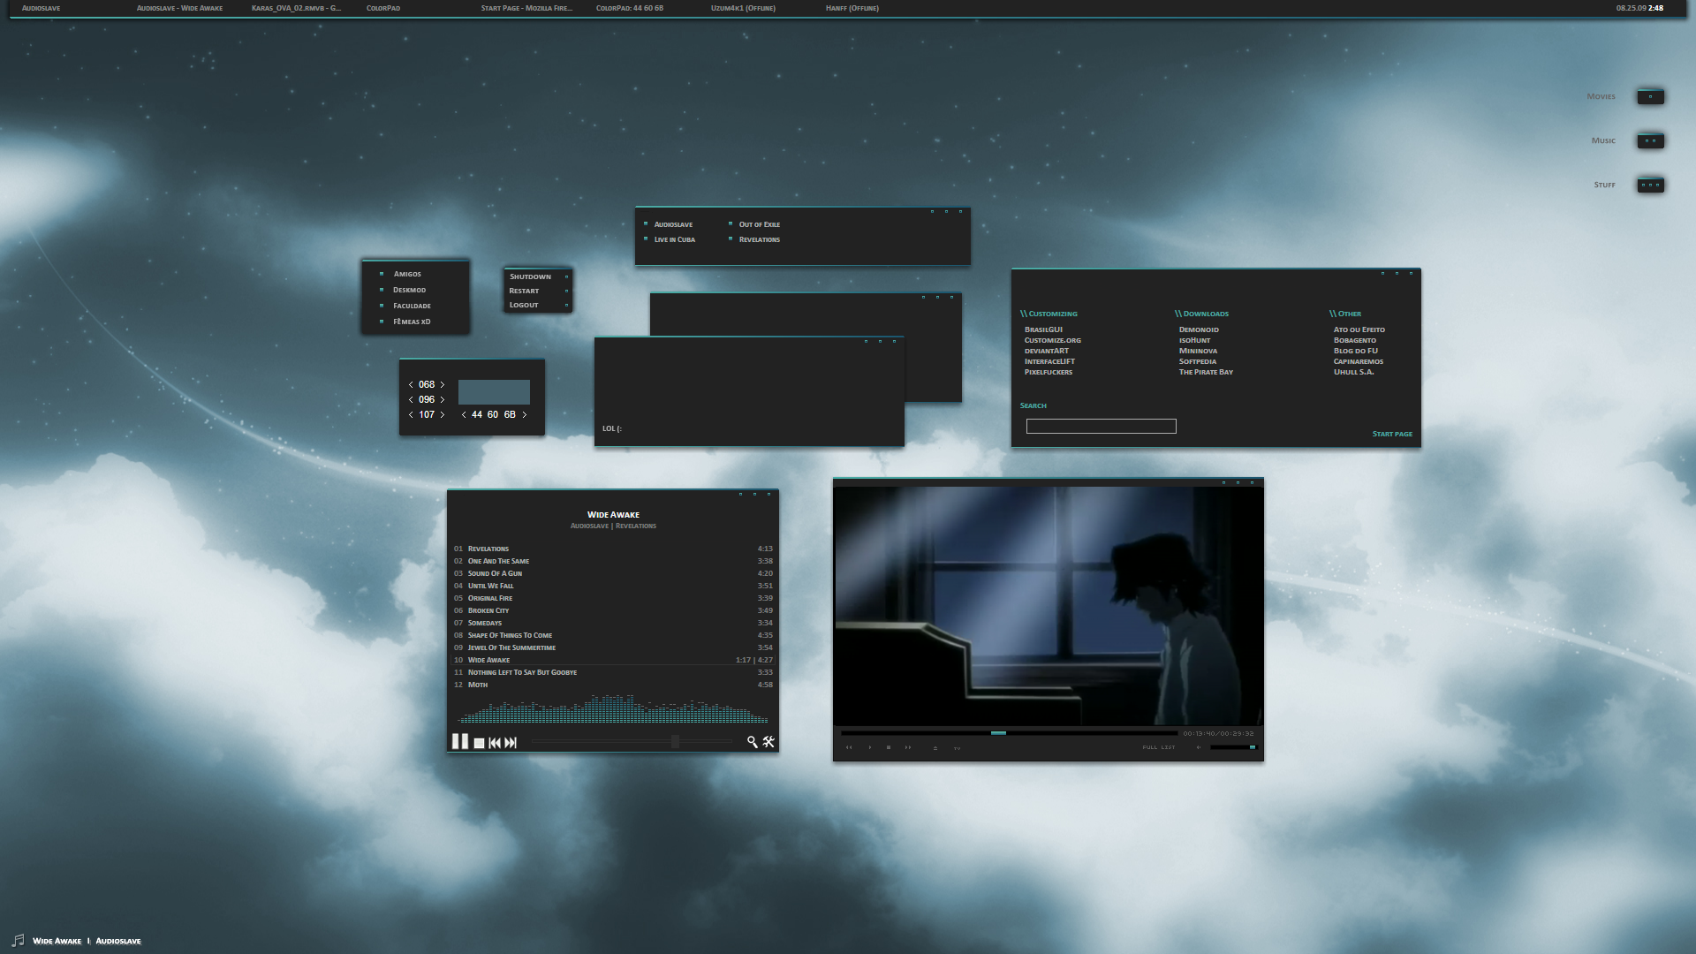The image size is (1696, 954).
Task: Click right arrow beside hex 44 60 6B
Action: [525, 415]
